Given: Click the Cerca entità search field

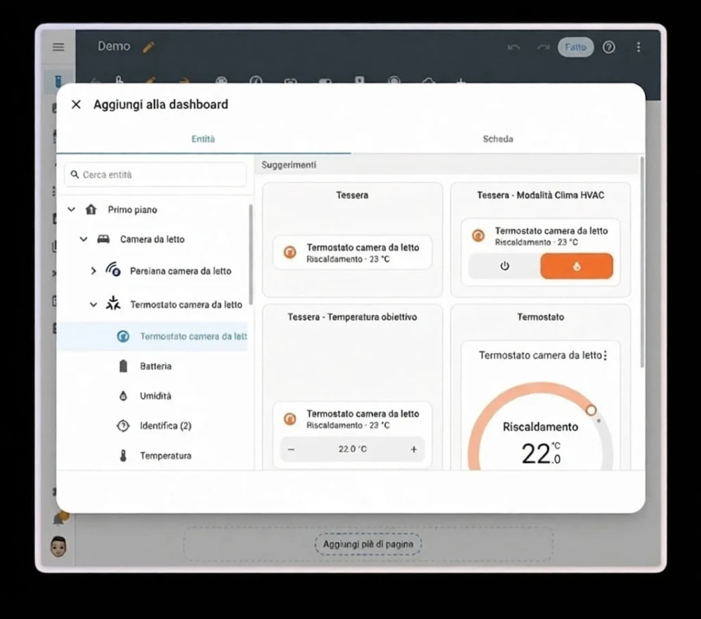Looking at the screenshot, I should [x=155, y=175].
